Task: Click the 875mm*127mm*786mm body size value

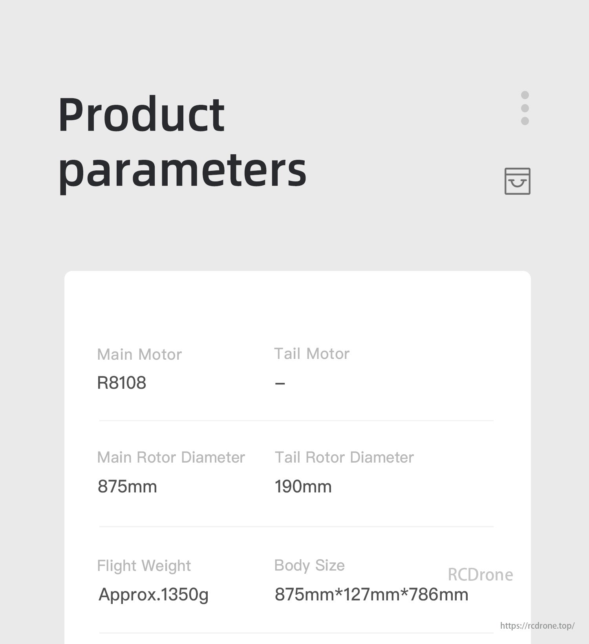Action: (x=371, y=595)
